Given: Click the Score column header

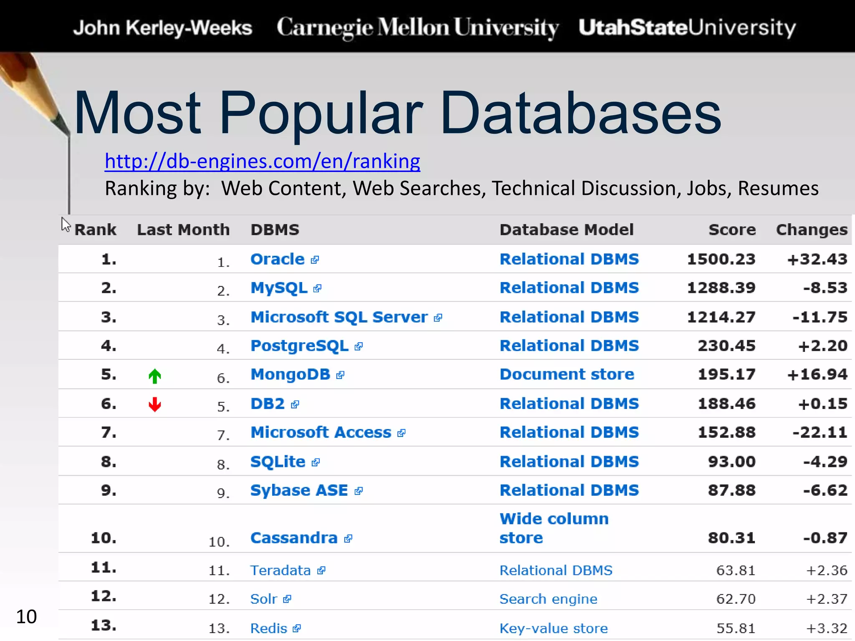Looking at the screenshot, I should [732, 230].
